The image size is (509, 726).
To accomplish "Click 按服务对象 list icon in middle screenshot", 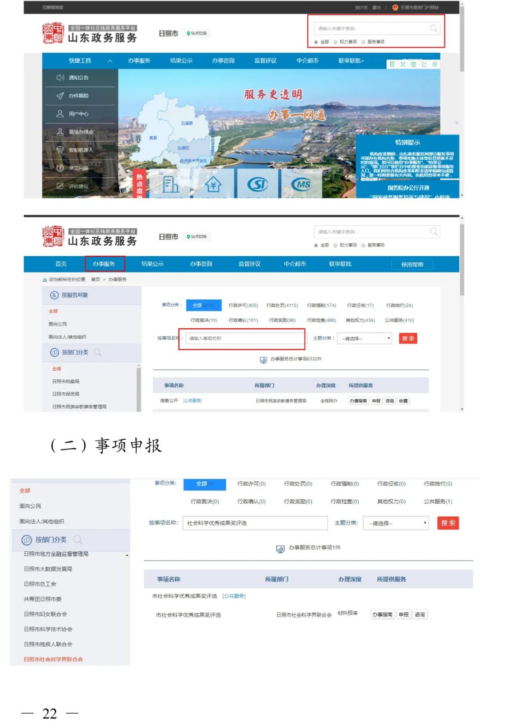I will click(x=54, y=295).
